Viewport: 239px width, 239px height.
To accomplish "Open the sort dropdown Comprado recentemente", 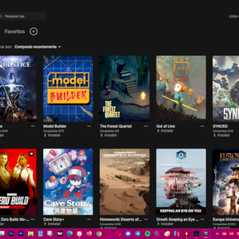I will pos(38,47).
